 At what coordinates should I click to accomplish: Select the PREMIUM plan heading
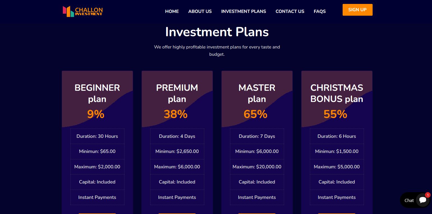(x=177, y=93)
